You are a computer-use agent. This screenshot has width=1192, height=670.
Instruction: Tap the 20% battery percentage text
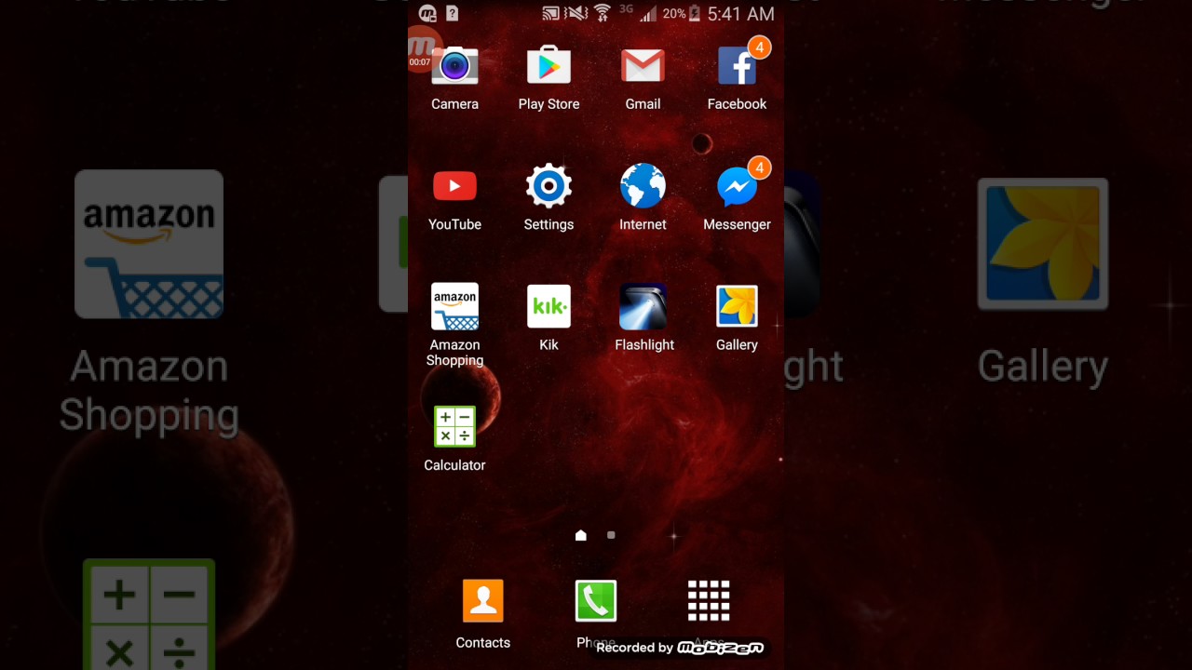click(x=674, y=14)
